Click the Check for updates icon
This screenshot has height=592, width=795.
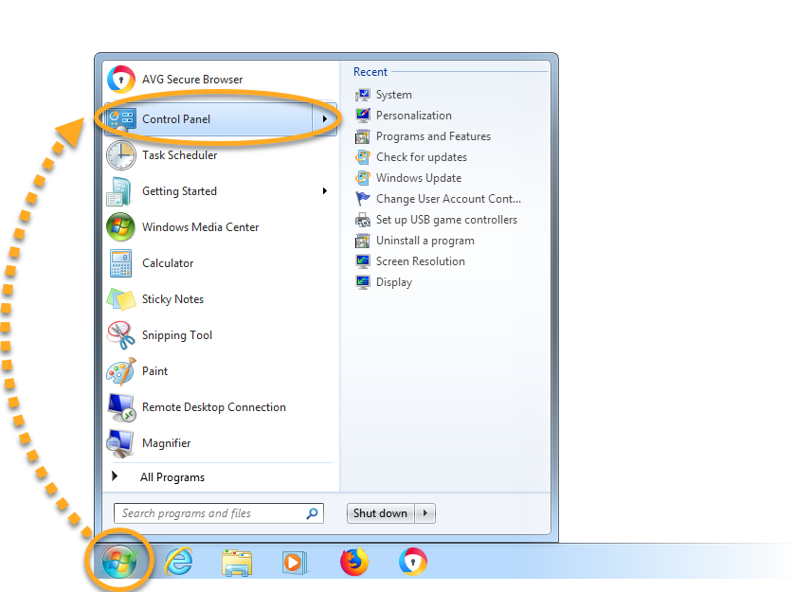(x=363, y=157)
